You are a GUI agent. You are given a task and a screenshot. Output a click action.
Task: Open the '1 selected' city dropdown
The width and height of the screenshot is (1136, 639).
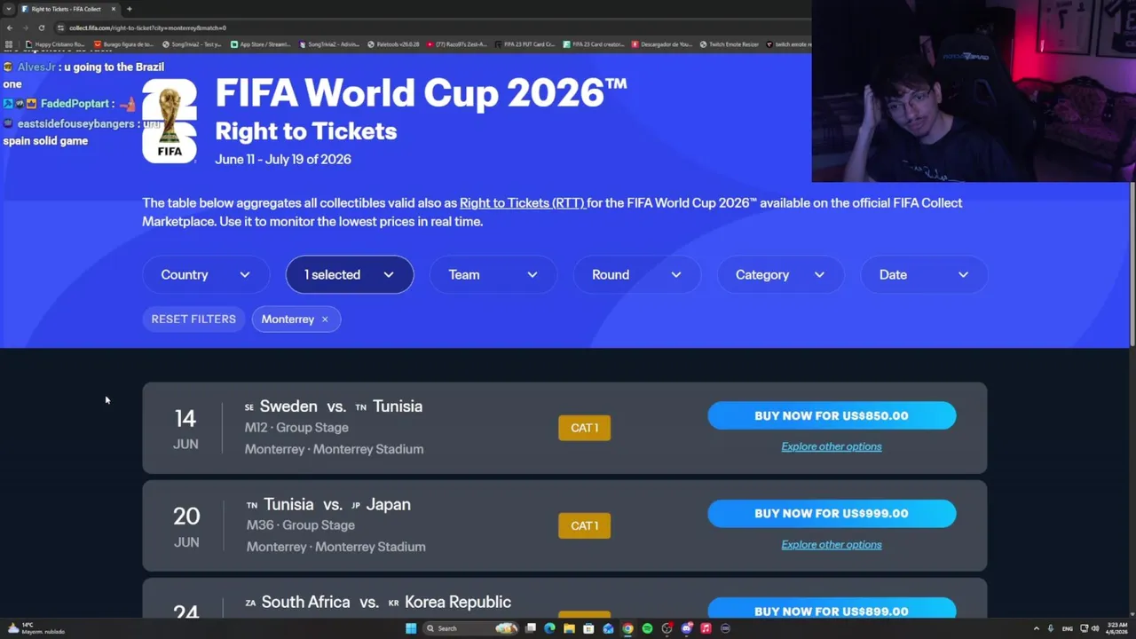[x=350, y=275]
